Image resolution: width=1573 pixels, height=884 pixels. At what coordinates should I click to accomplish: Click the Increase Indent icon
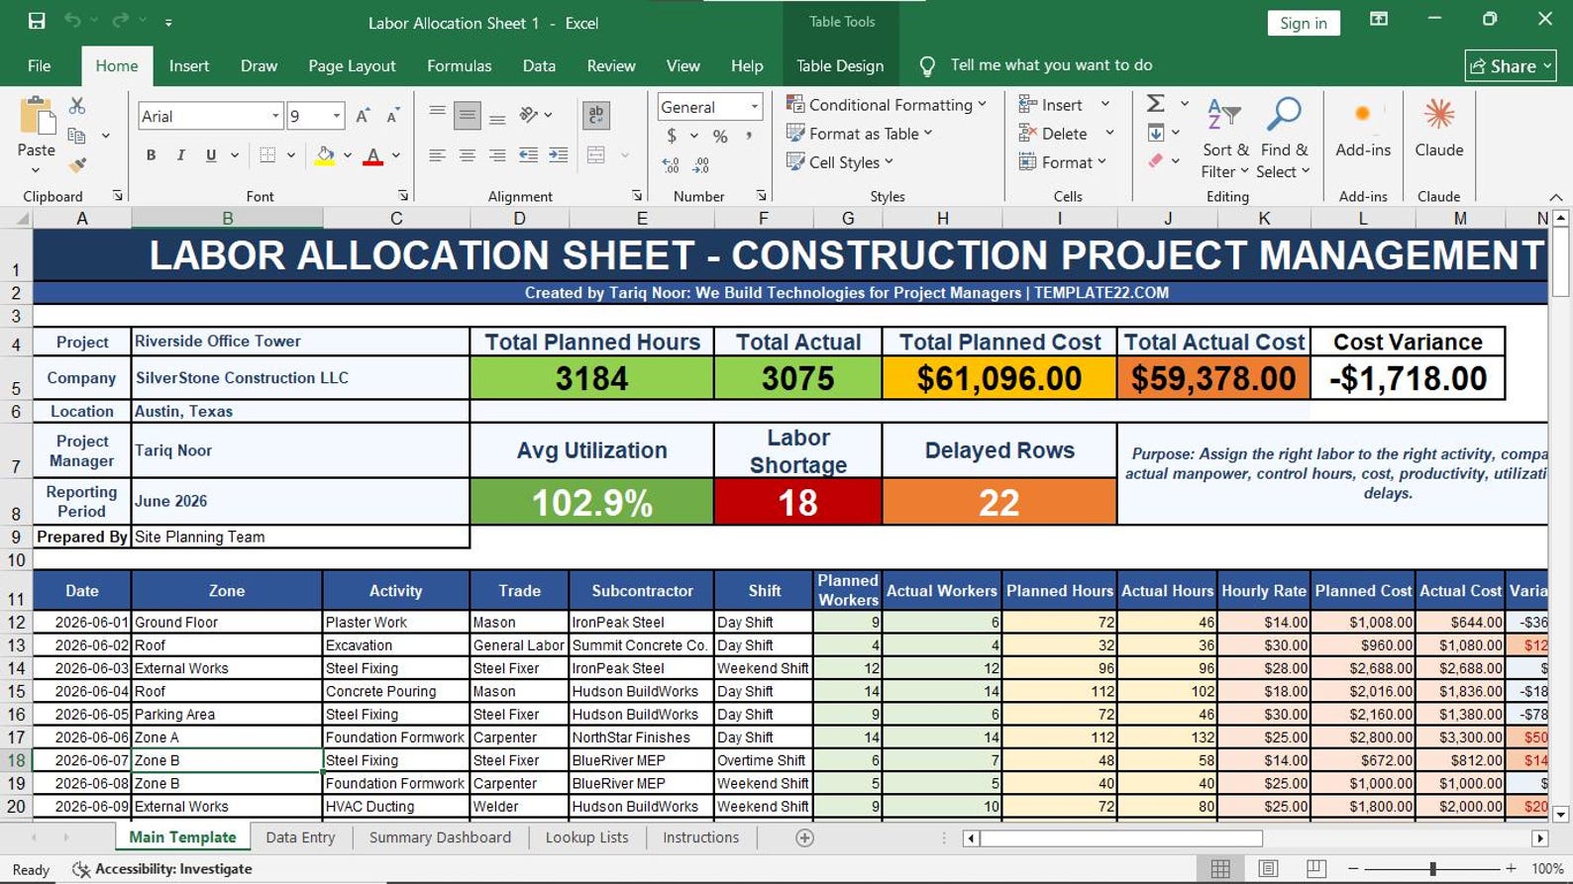tap(559, 155)
